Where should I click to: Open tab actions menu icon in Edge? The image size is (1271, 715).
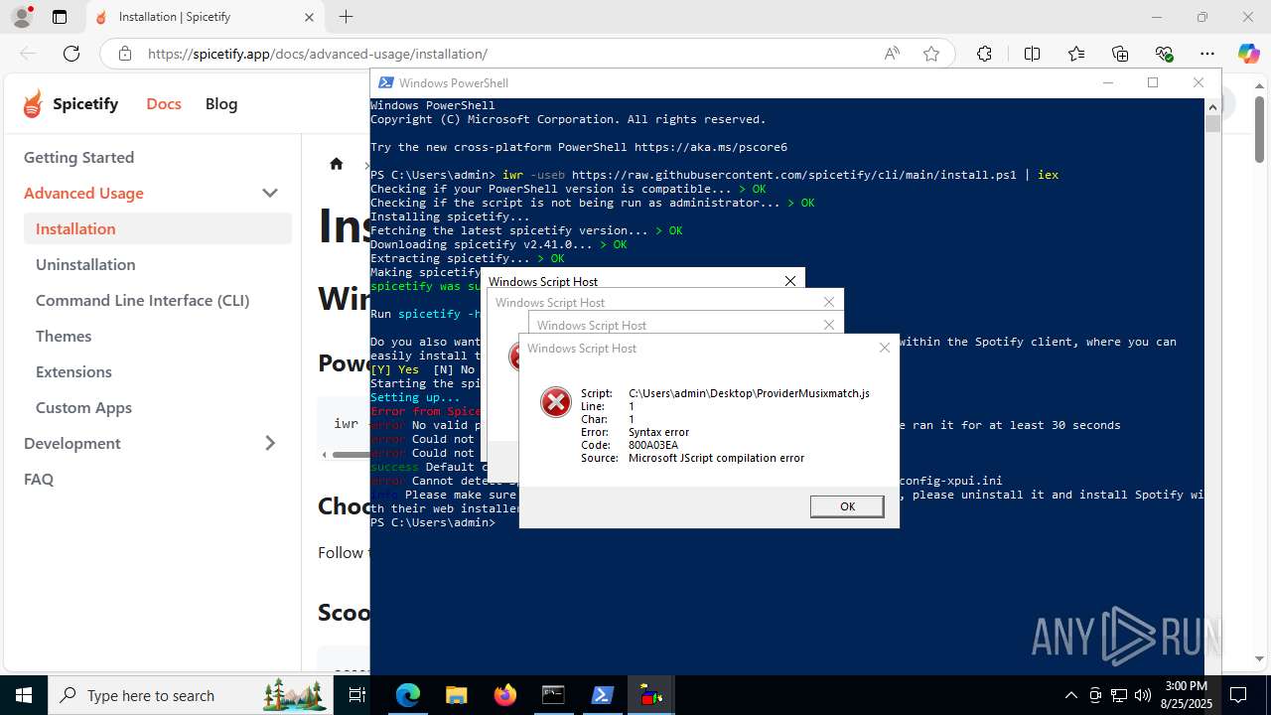point(60,17)
